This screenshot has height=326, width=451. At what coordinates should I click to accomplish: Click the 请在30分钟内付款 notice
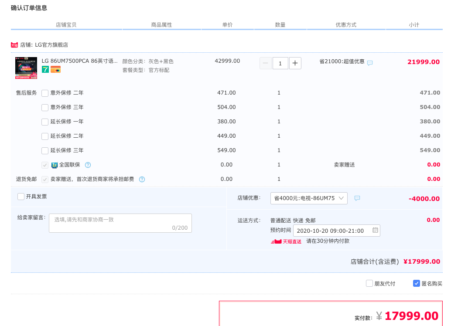point(328,241)
